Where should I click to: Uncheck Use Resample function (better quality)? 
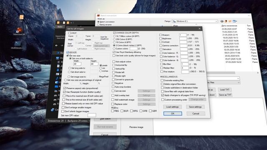[64, 92]
